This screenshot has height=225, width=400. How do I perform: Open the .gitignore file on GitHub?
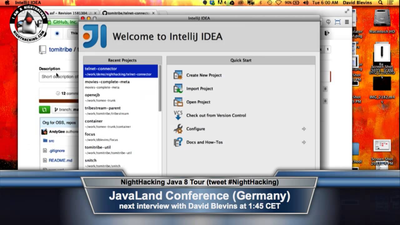coord(57,151)
